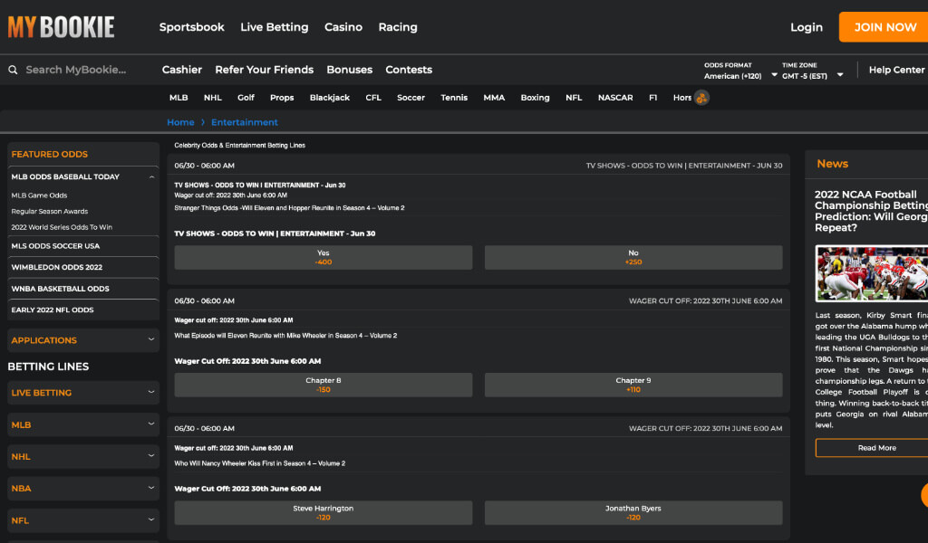This screenshot has height=543, width=928.
Task: Select Jonathan Byers at -120
Action: [x=633, y=513]
